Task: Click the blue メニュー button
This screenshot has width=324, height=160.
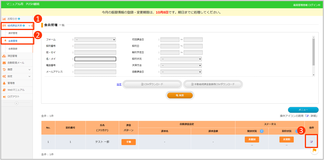Action: 303,110
